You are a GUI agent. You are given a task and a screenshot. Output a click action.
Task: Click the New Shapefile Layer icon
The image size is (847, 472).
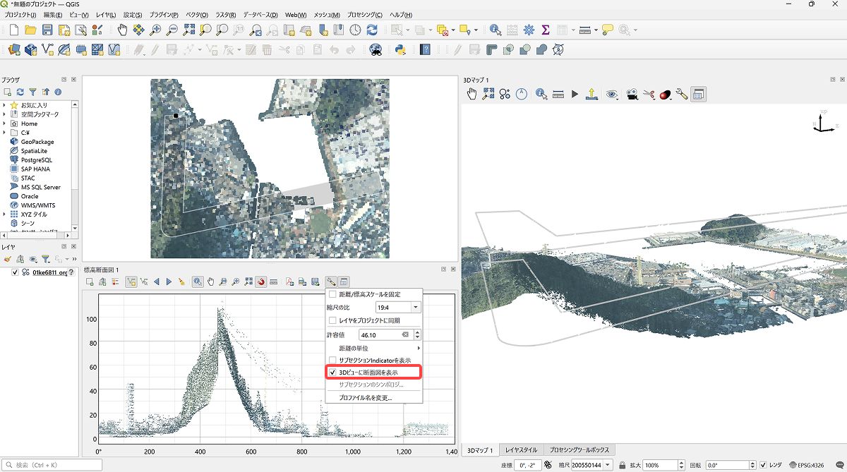[48, 49]
